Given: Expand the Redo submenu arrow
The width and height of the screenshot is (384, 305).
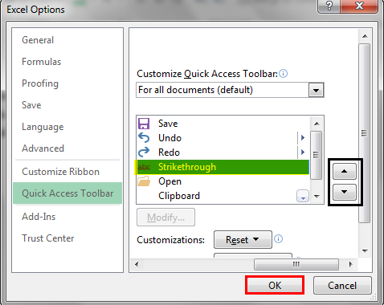Looking at the screenshot, I should pyautogui.click(x=303, y=152).
